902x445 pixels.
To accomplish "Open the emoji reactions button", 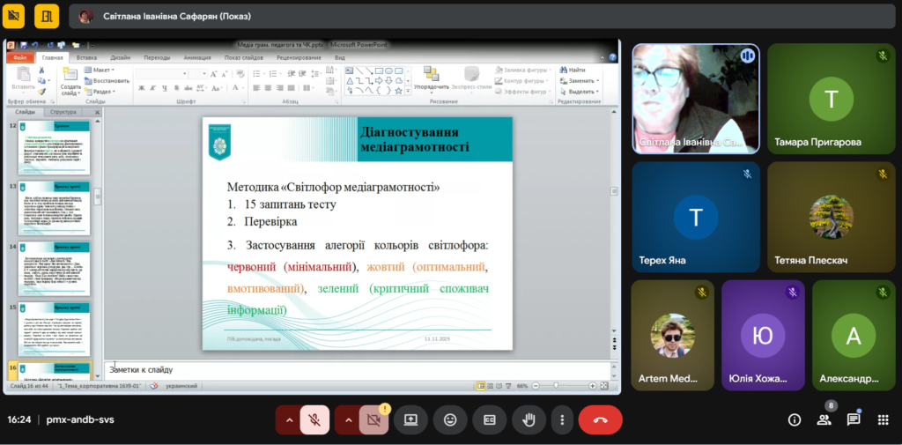I will 450,420.
